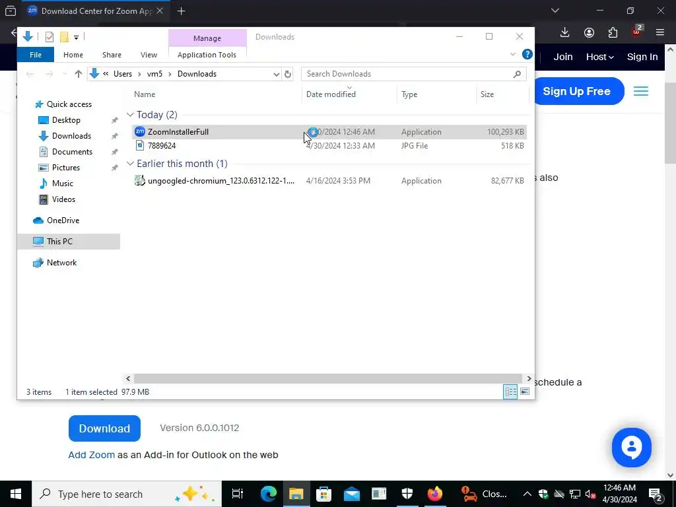Switch to the Home ribbon tab
Viewport: 676px width, 507px height.
point(73,55)
